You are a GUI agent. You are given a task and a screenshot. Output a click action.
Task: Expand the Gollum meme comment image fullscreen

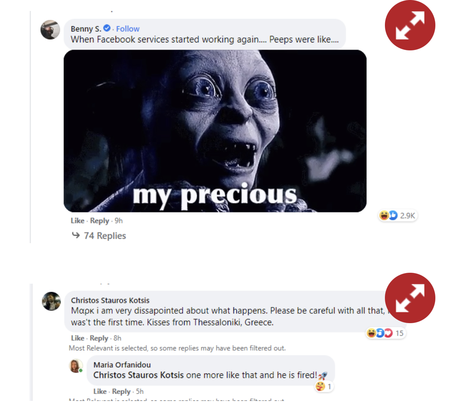[410, 25]
